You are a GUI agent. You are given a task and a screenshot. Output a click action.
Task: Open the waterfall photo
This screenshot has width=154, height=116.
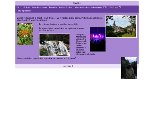54,45
